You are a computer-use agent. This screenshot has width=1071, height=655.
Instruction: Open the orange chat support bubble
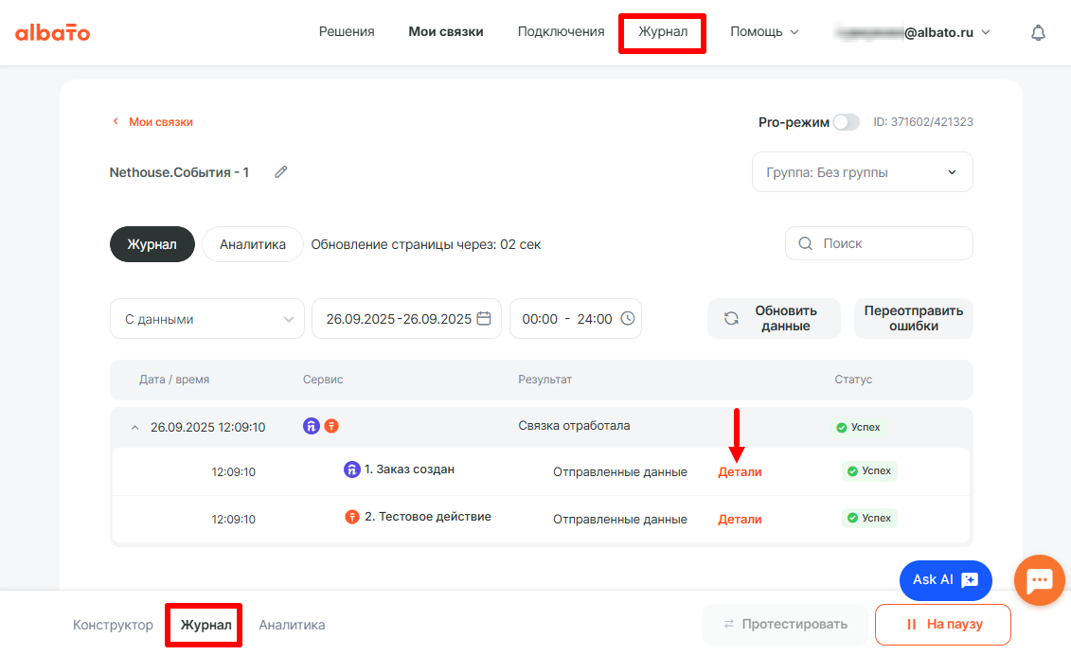click(1039, 580)
